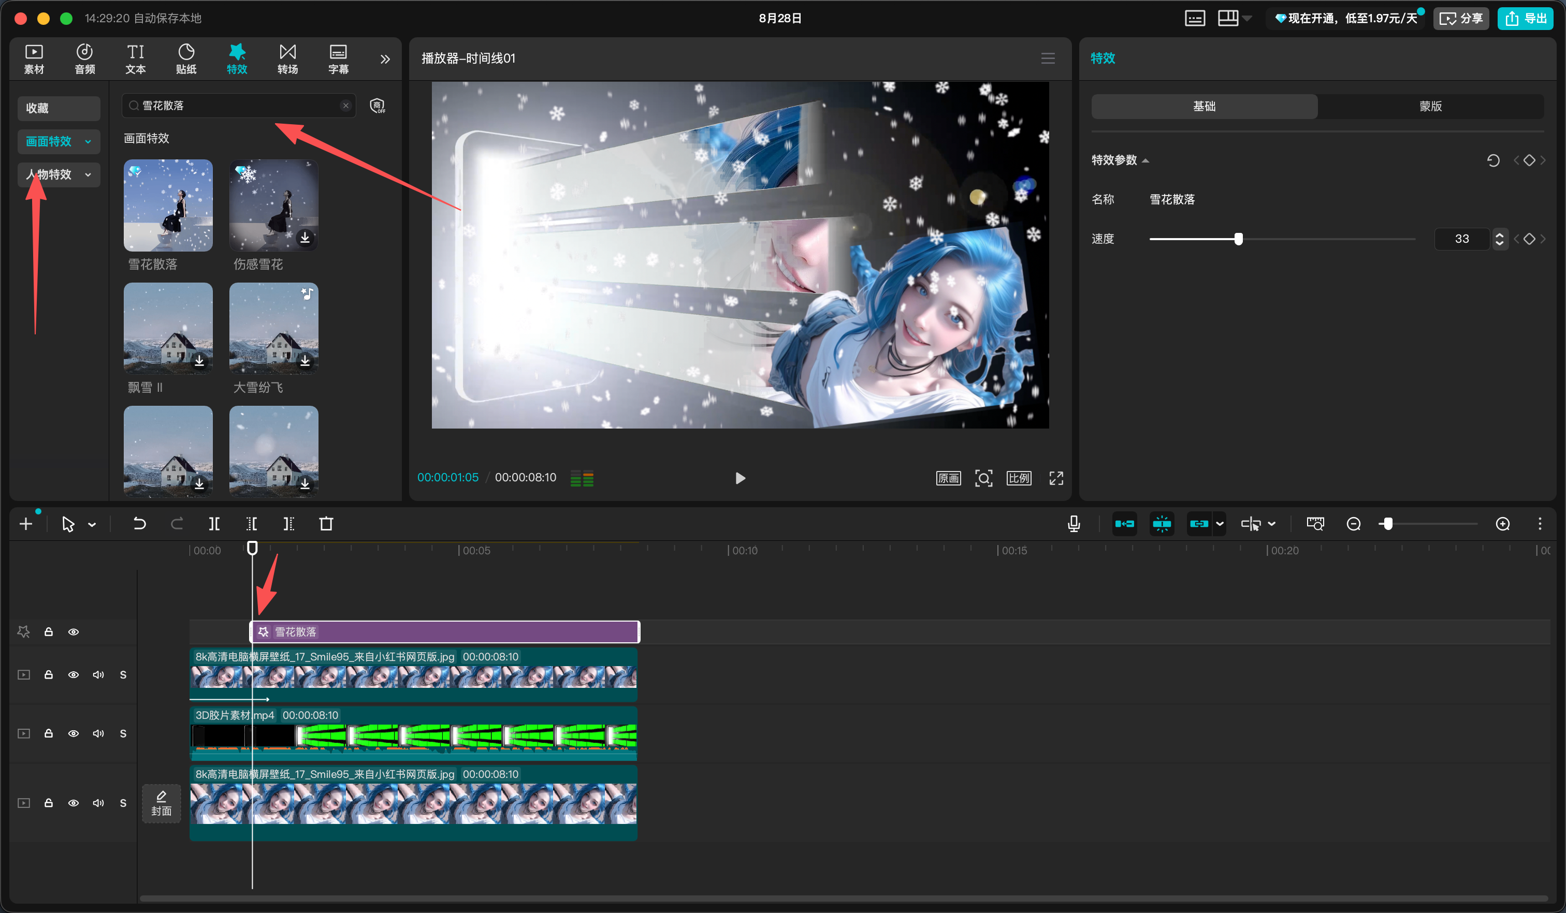Show more tabs with double chevron
Image resolution: width=1566 pixels, height=913 pixels.
[x=385, y=59]
